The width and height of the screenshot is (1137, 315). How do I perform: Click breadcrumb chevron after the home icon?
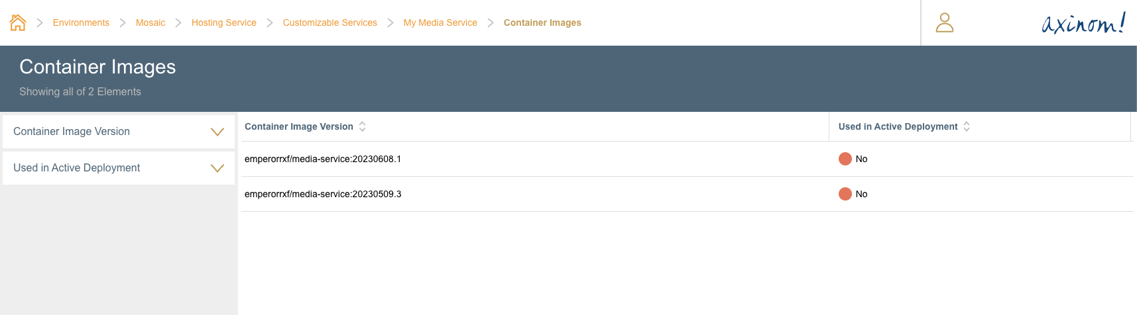coord(40,22)
